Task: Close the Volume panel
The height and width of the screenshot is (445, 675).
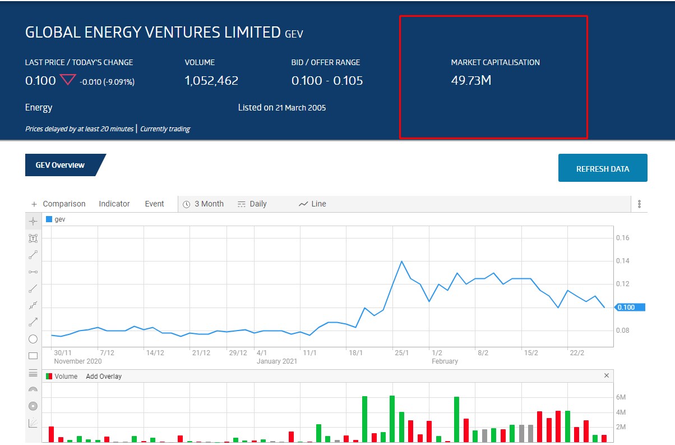Action: coord(606,376)
